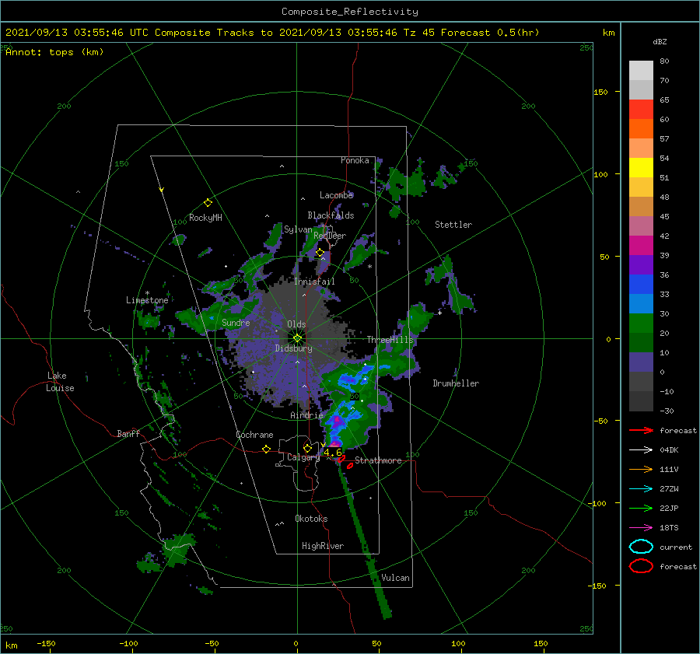Click the green 22JP arrow in legend
Viewport: 700px width, 654px height.
pos(641,508)
